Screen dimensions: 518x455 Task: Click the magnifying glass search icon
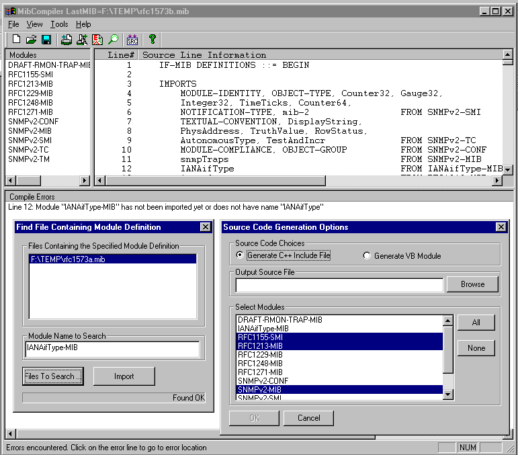112,40
